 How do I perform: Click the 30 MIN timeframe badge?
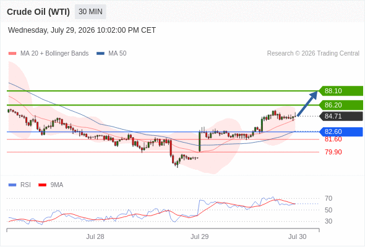tap(90, 12)
